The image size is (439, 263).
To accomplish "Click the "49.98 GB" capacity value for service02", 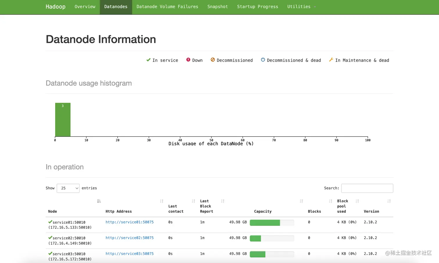I will 238,238.
